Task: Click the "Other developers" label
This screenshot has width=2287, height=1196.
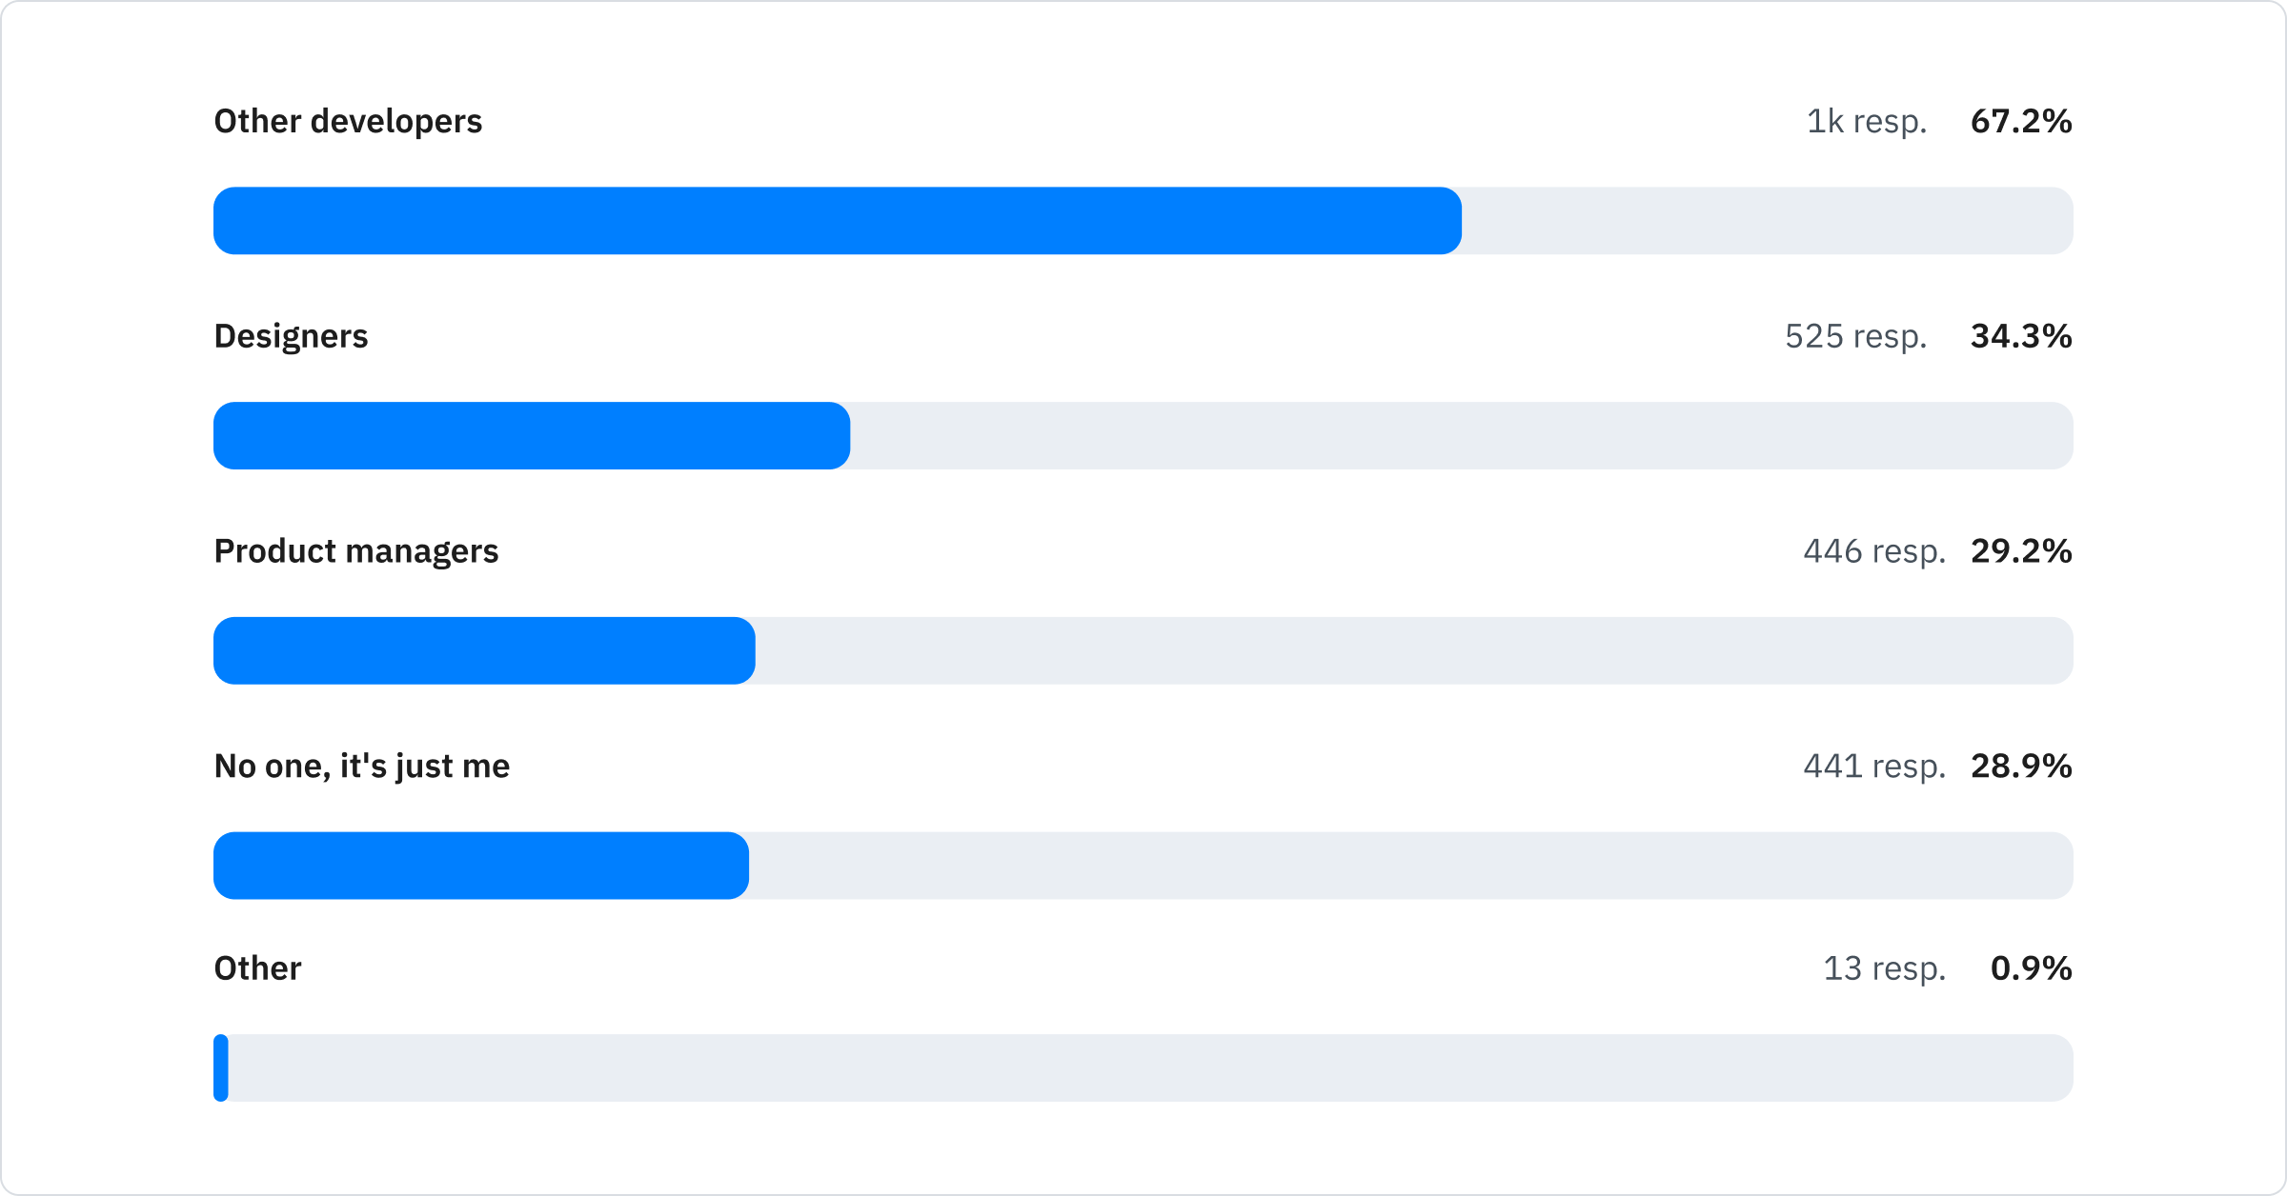Action: click(348, 122)
